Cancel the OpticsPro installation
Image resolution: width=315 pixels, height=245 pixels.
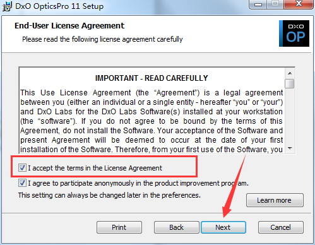[x=281, y=227]
